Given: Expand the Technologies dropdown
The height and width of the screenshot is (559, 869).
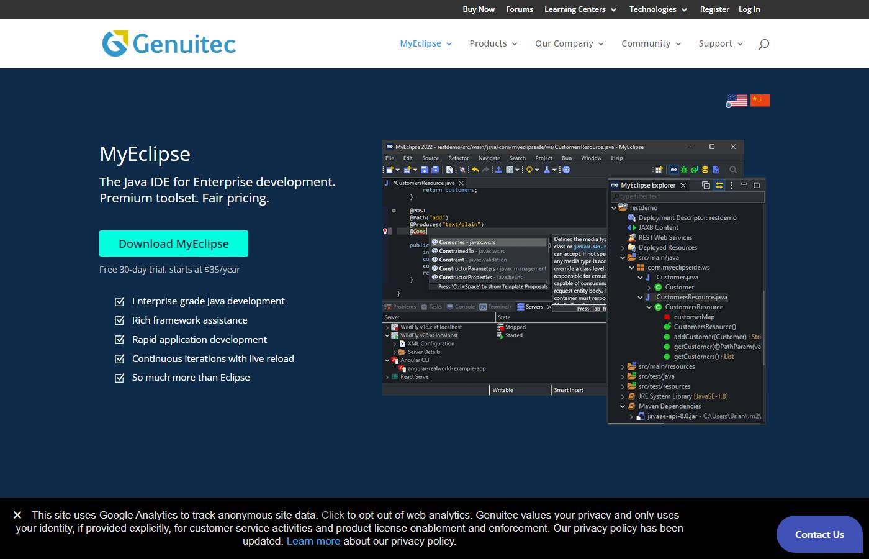Looking at the screenshot, I should coord(658,9).
